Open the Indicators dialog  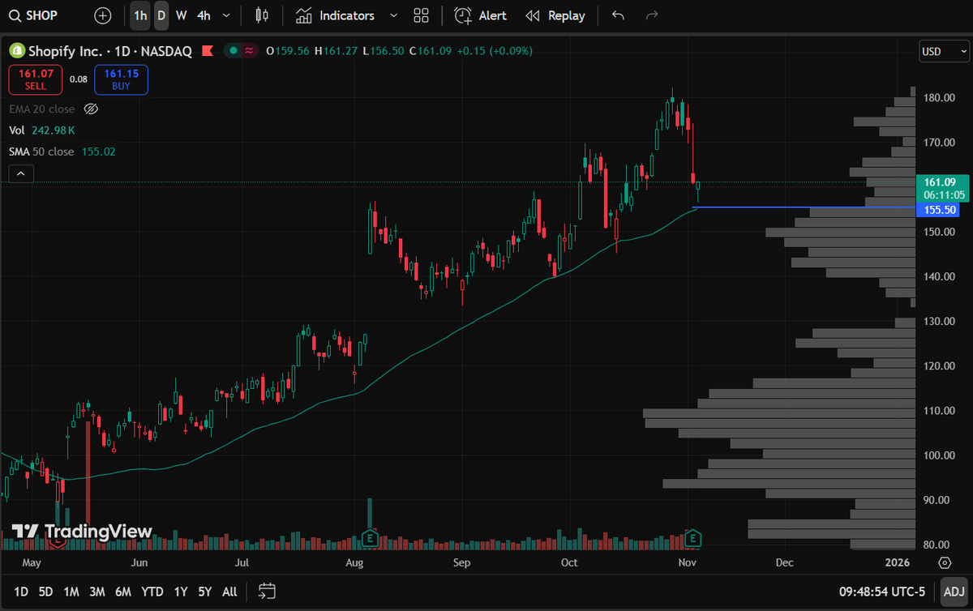tap(335, 15)
